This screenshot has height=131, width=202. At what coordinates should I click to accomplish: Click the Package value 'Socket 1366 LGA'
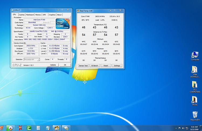pyautogui.click(x=39, y=25)
